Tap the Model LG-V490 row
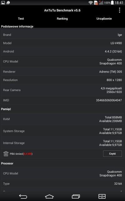This screenshot has height=201, width=125. 62,43
